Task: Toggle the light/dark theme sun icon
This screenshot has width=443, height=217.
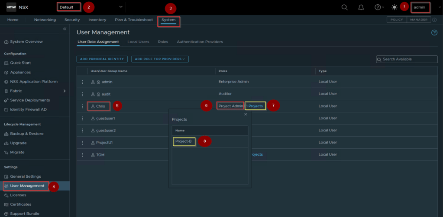Action: point(394,7)
